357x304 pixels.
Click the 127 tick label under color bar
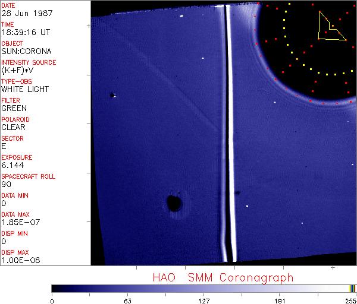pyautogui.click(x=204, y=300)
